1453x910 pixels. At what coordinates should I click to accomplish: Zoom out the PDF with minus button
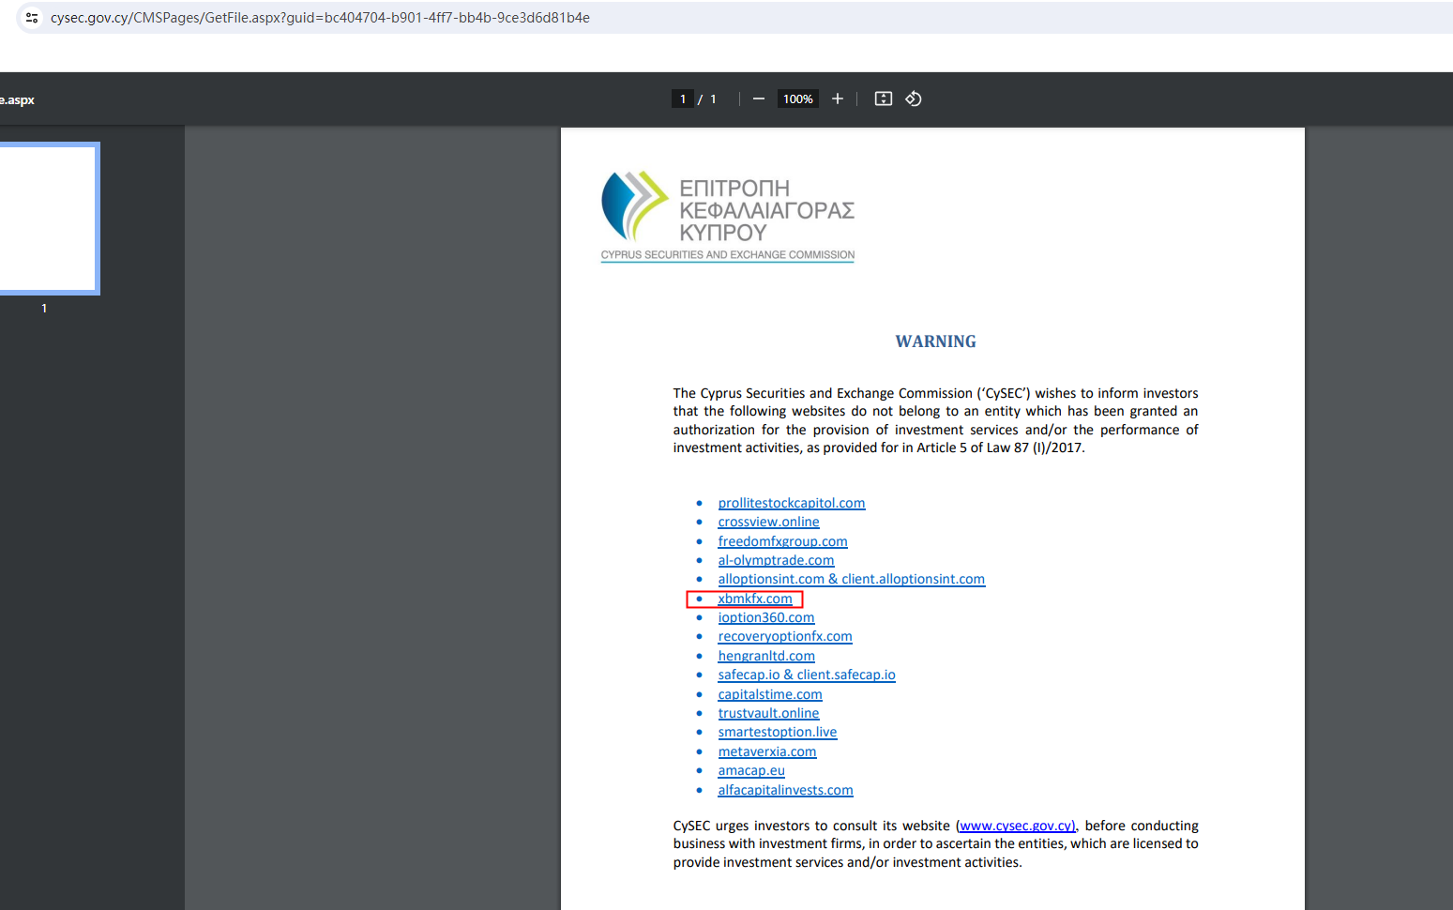[x=759, y=99]
